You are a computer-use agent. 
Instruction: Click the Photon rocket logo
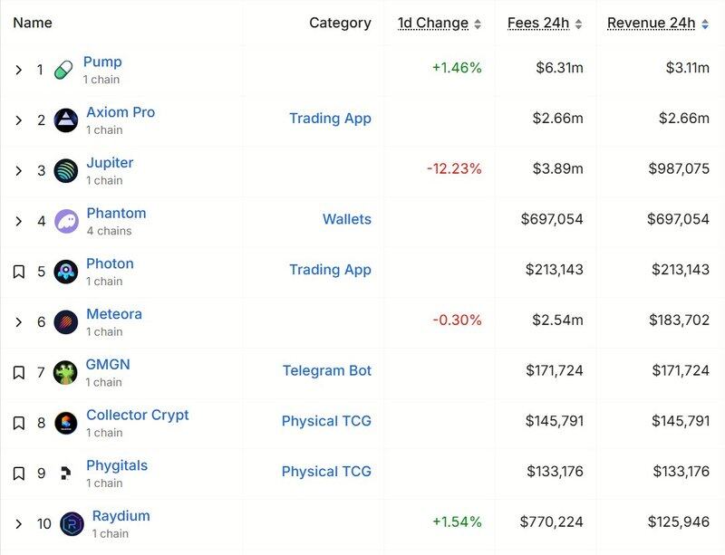(65, 272)
